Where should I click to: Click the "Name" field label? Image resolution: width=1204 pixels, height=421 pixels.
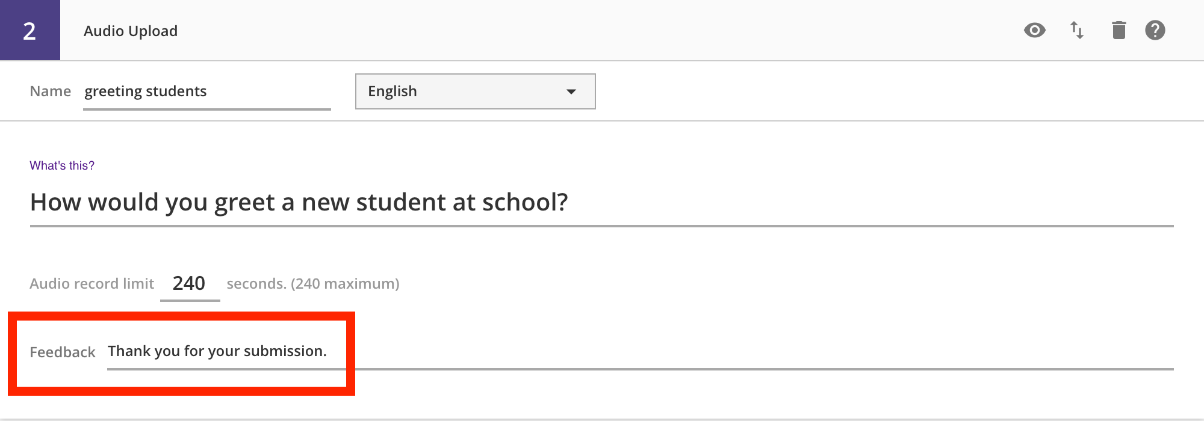[51, 91]
